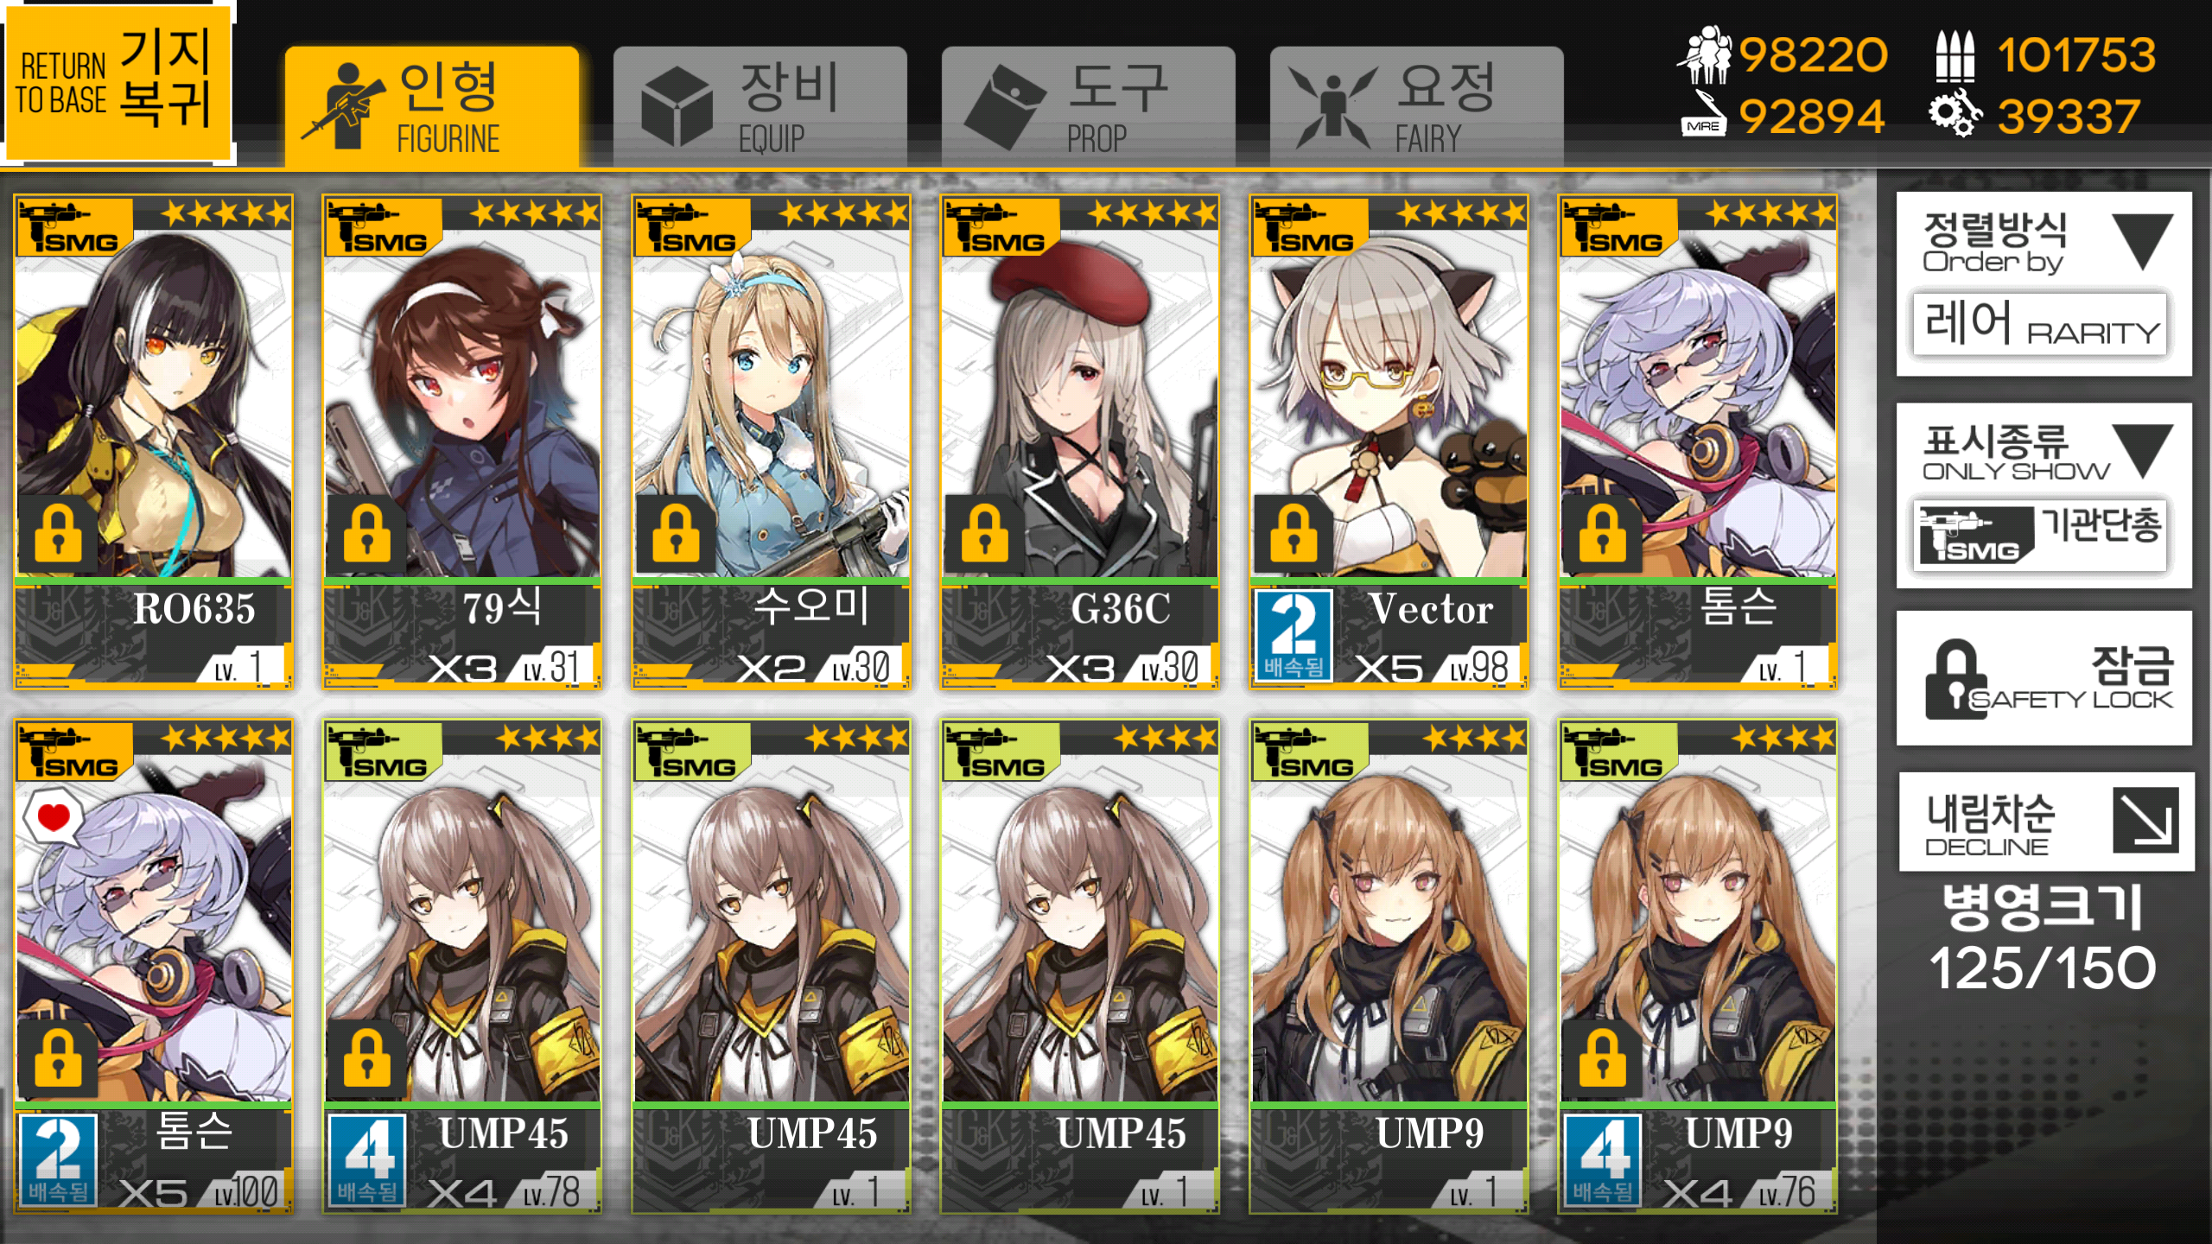
Task: Click the SMG weapon icon in the Only Show filter
Action: (1972, 536)
